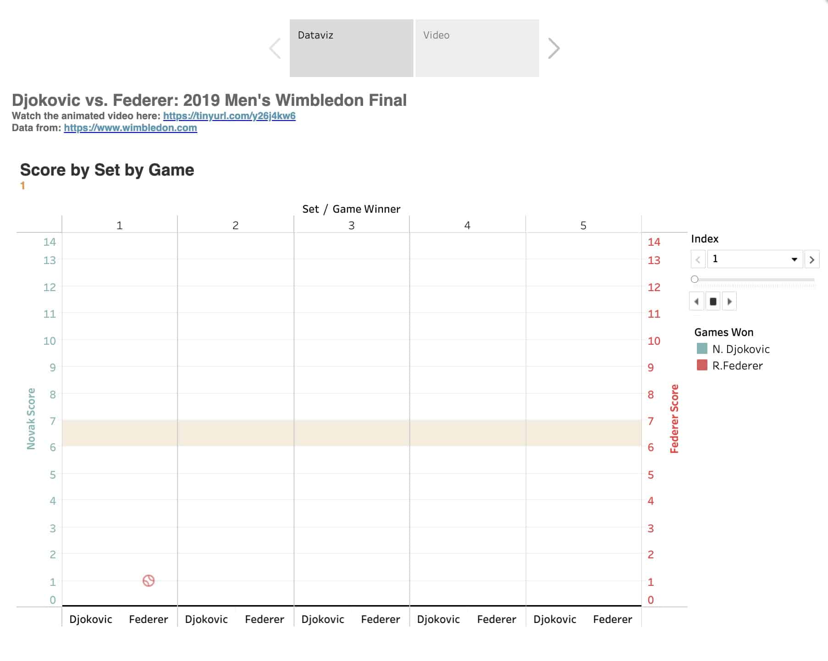Select the set 1 column header
The height and width of the screenshot is (661, 828).
tap(120, 226)
